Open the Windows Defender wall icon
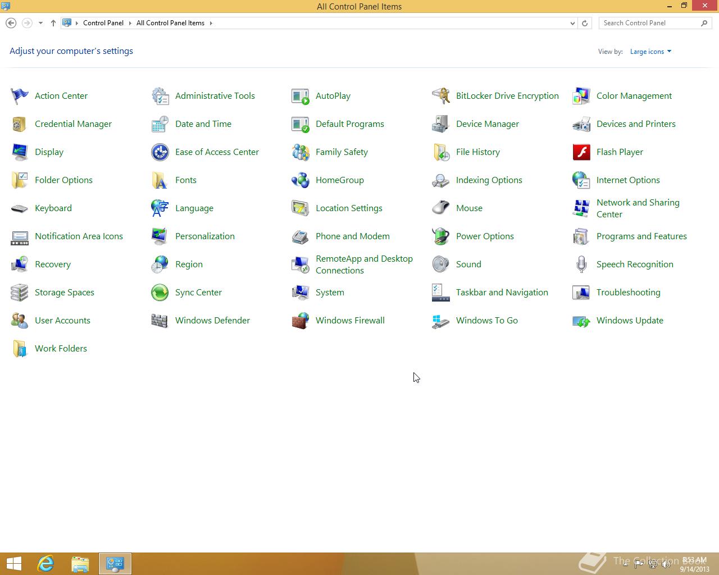 160,321
